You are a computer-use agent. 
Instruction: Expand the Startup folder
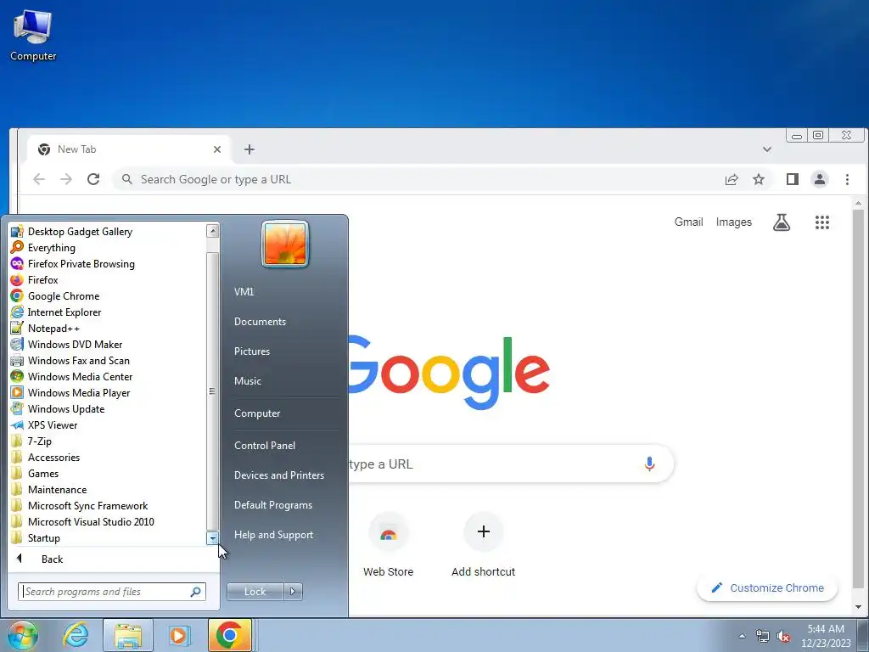pyautogui.click(x=44, y=537)
